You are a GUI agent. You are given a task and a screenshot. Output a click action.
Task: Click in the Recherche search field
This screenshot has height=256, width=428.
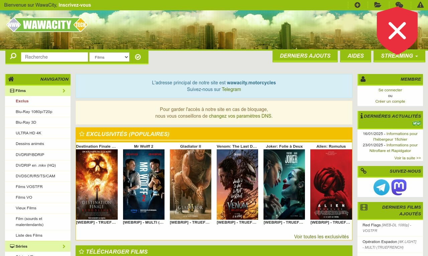pos(55,57)
